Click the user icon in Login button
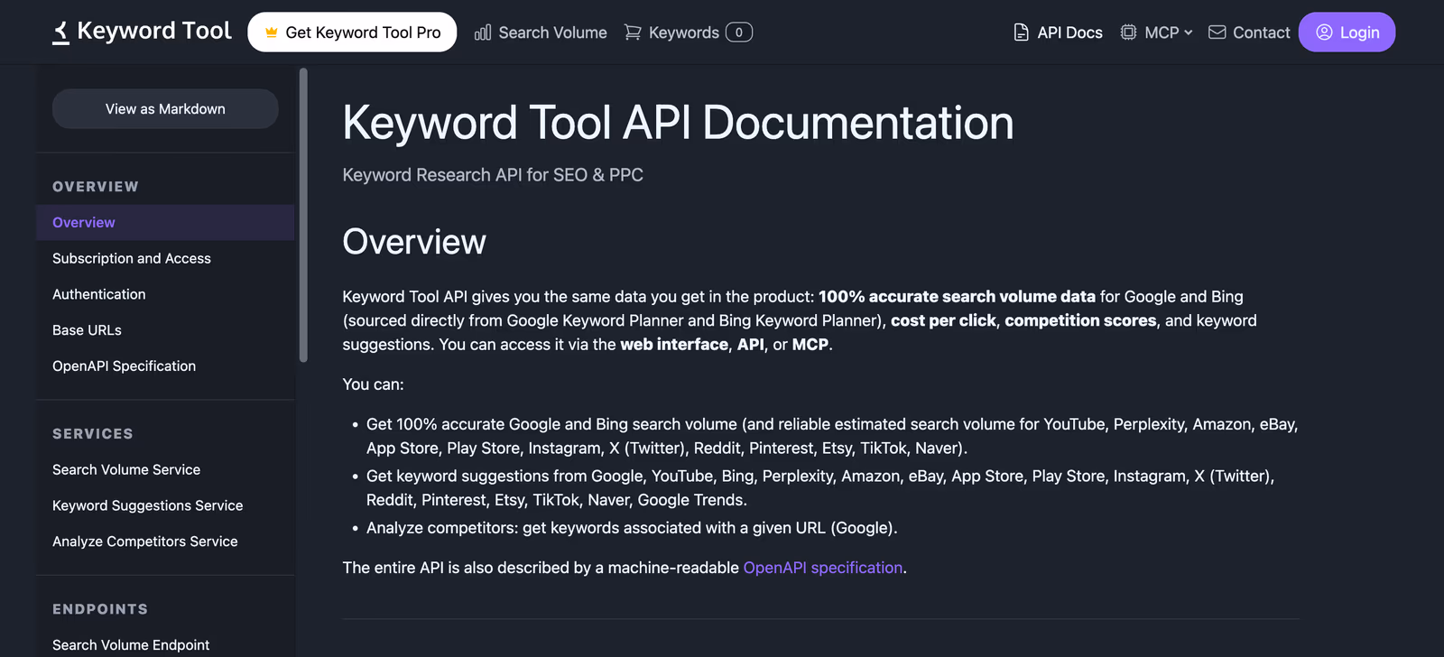The width and height of the screenshot is (1444, 657). [1324, 32]
